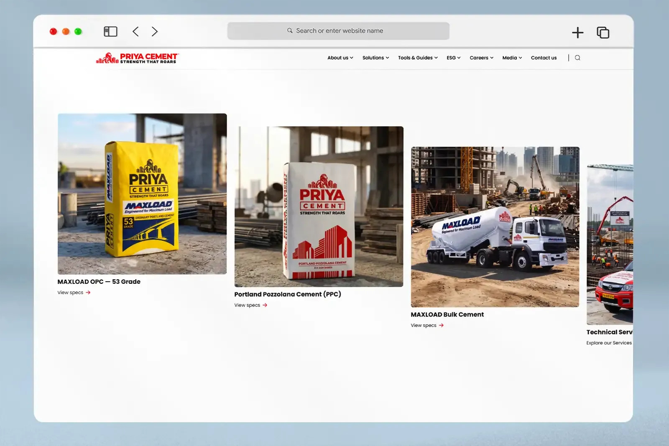This screenshot has height=446, width=669.
Task: Open the Tools & Guides dropdown
Action: [418, 58]
